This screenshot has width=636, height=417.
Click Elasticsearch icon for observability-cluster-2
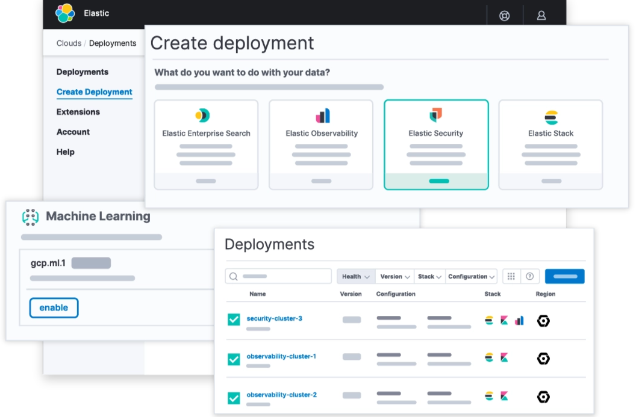point(489,396)
